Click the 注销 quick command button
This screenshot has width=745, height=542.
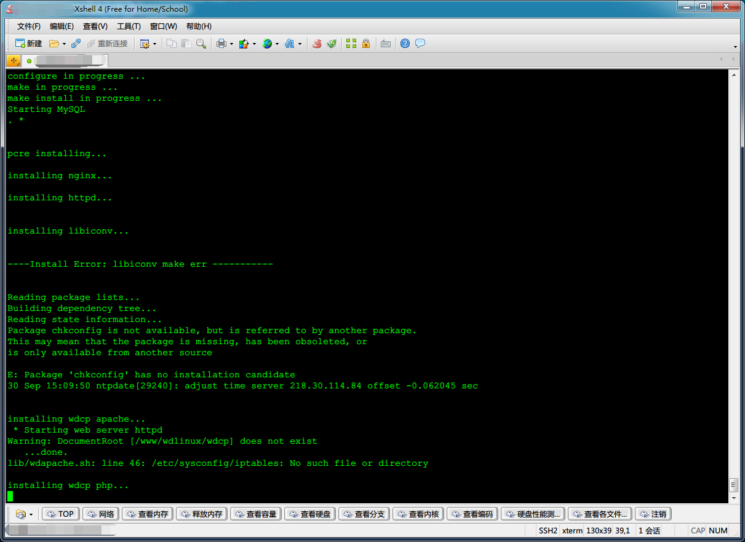click(x=653, y=514)
